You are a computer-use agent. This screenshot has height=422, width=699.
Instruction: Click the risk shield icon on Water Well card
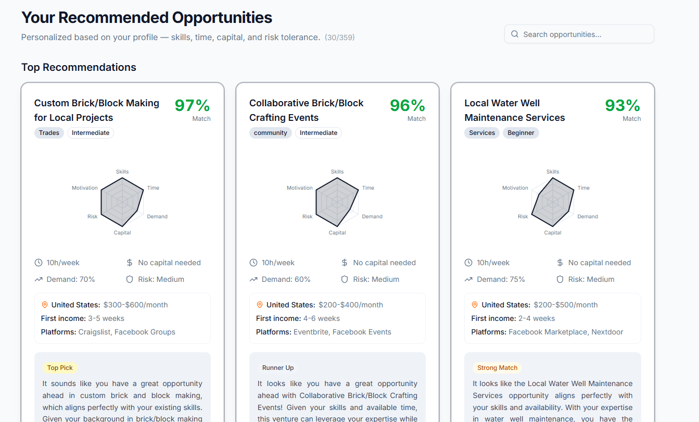pos(560,279)
